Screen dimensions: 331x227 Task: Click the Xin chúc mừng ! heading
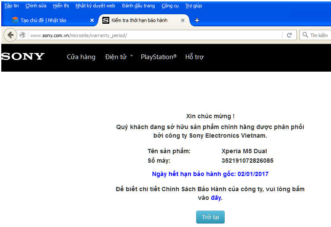click(x=210, y=116)
